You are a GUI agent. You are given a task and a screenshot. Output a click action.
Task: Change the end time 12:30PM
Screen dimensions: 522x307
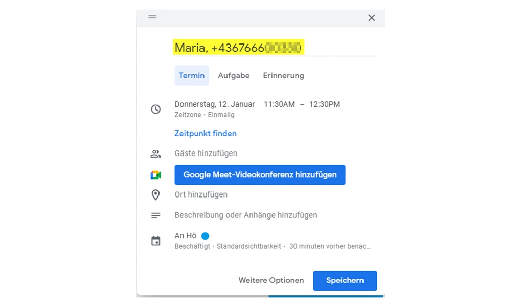point(325,104)
